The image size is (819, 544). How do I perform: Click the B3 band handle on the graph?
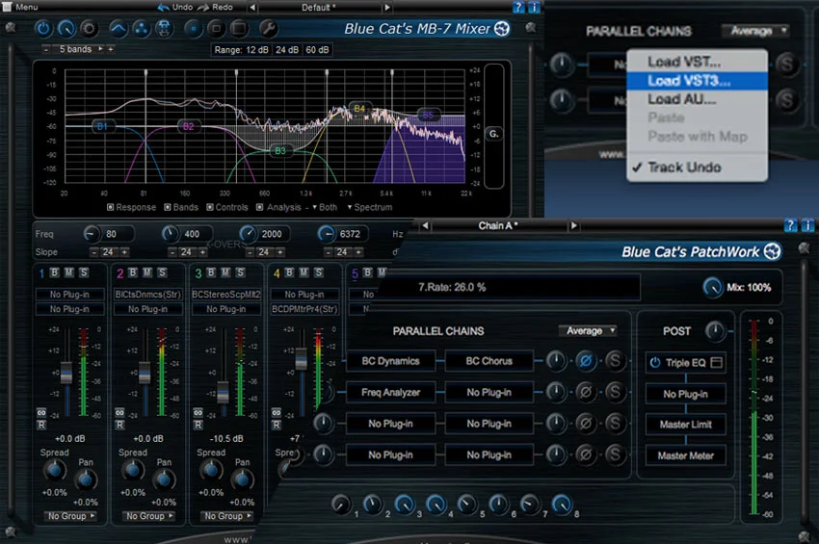pos(280,151)
